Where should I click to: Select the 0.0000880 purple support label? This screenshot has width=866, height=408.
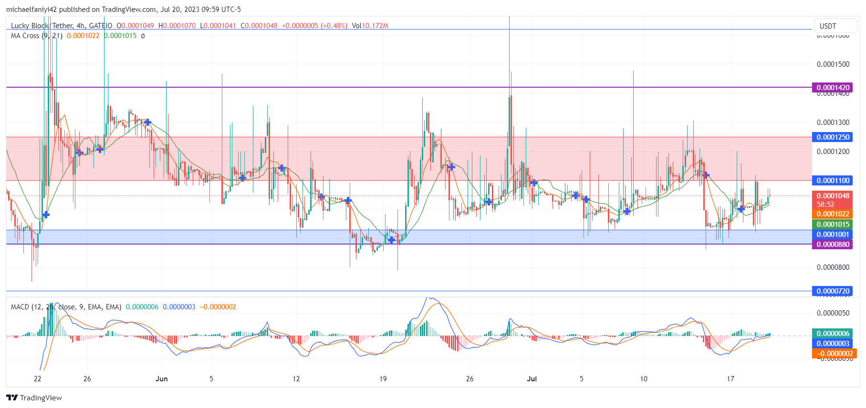[x=833, y=245]
